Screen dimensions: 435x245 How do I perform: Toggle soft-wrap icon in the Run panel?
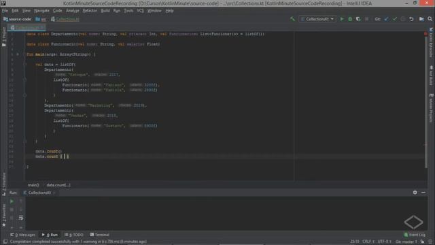(x=21, y=218)
